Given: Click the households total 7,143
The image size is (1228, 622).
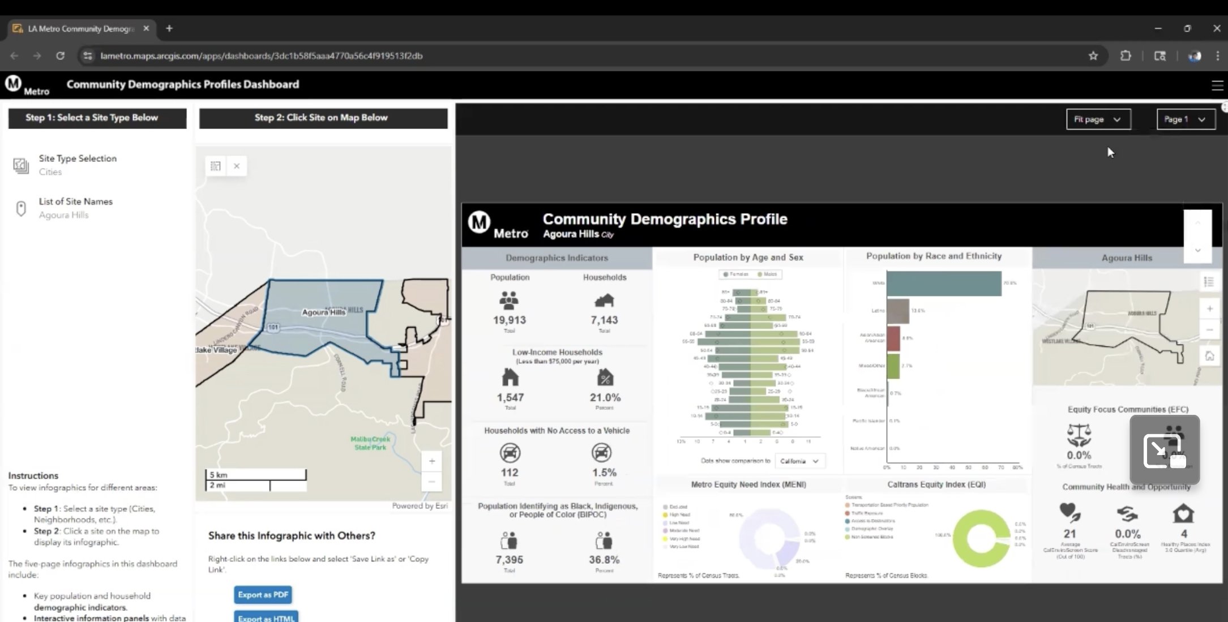Looking at the screenshot, I should click(x=604, y=320).
